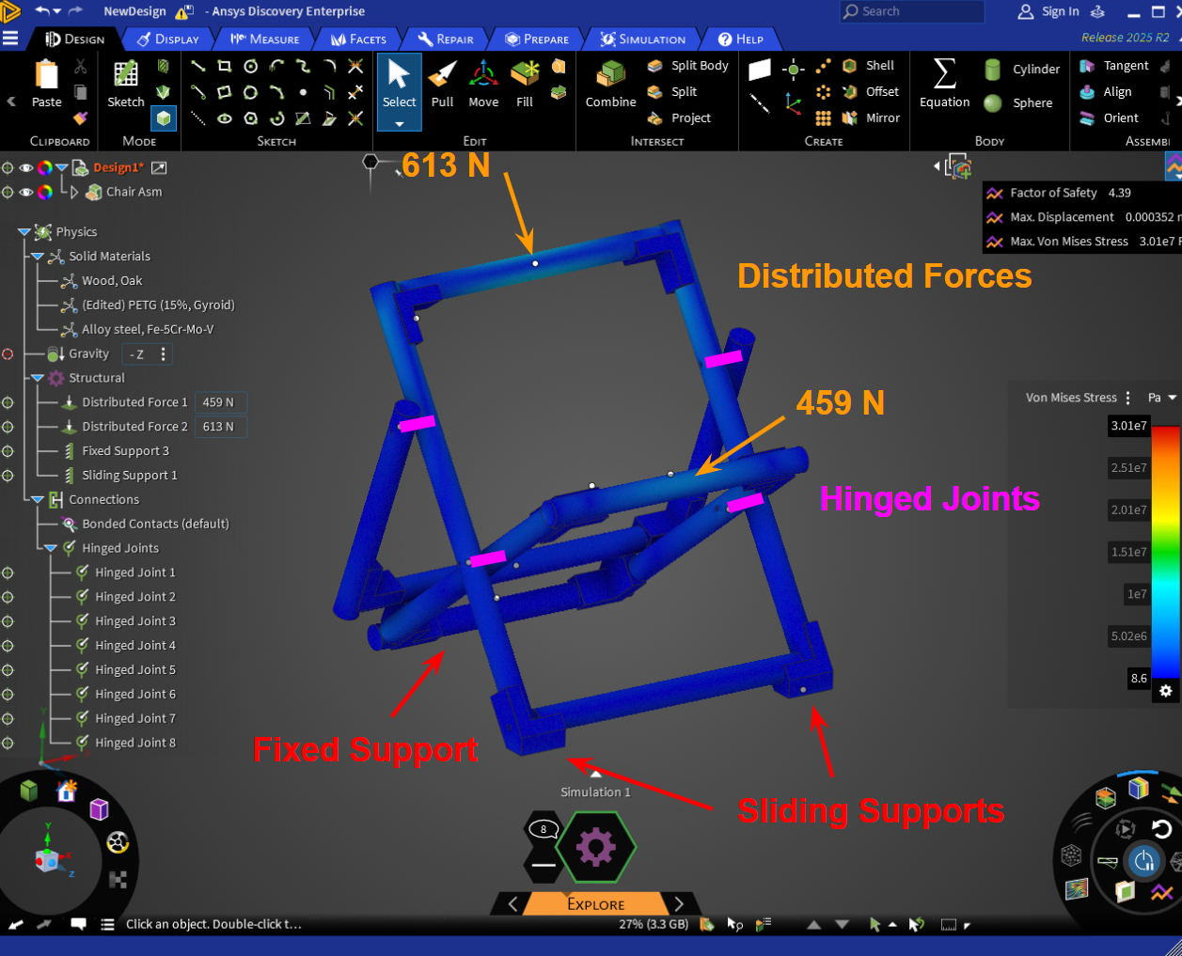Open the Help tab
Viewport: 1182px width, 956px height.
pyautogui.click(x=741, y=39)
